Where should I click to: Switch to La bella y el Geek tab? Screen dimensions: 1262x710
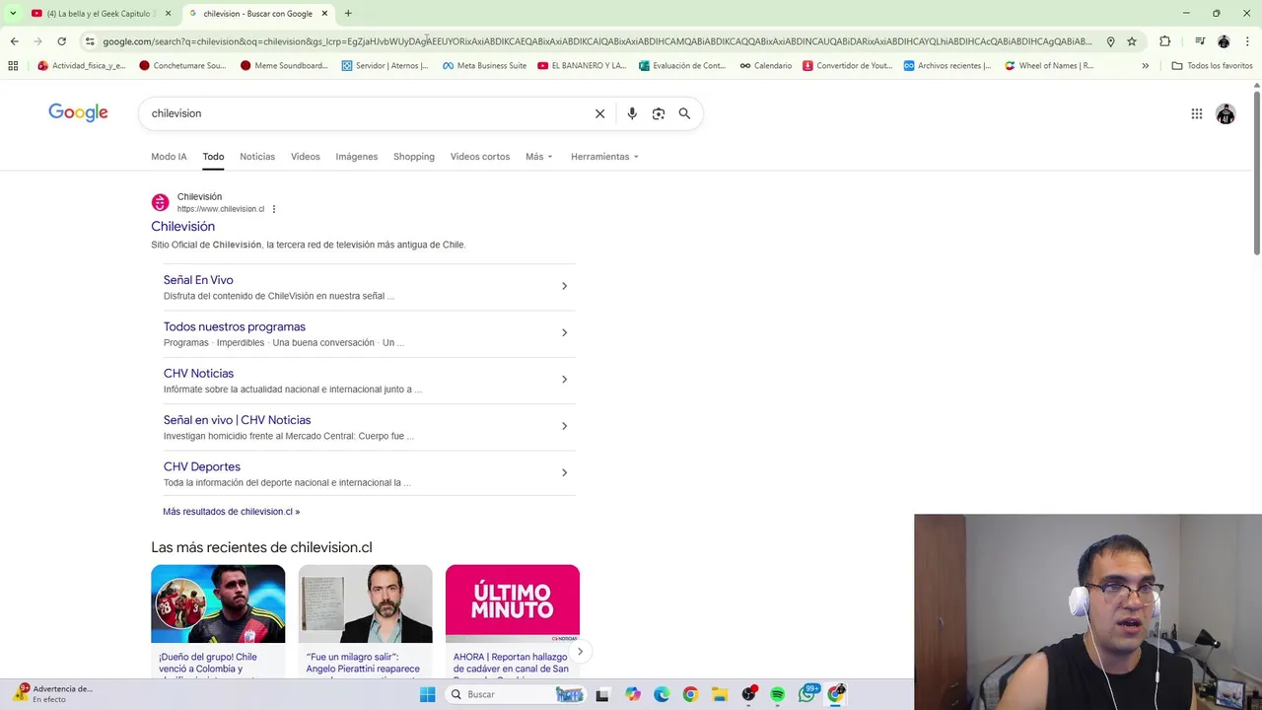(99, 14)
